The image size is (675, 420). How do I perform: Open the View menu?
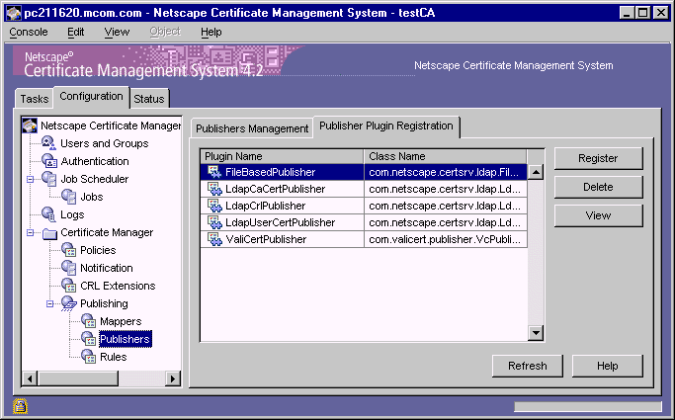point(117,32)
